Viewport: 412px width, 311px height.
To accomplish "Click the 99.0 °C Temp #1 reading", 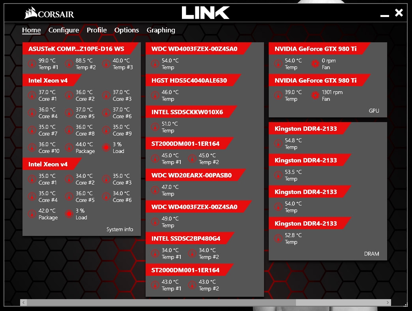I will point(49,64).
